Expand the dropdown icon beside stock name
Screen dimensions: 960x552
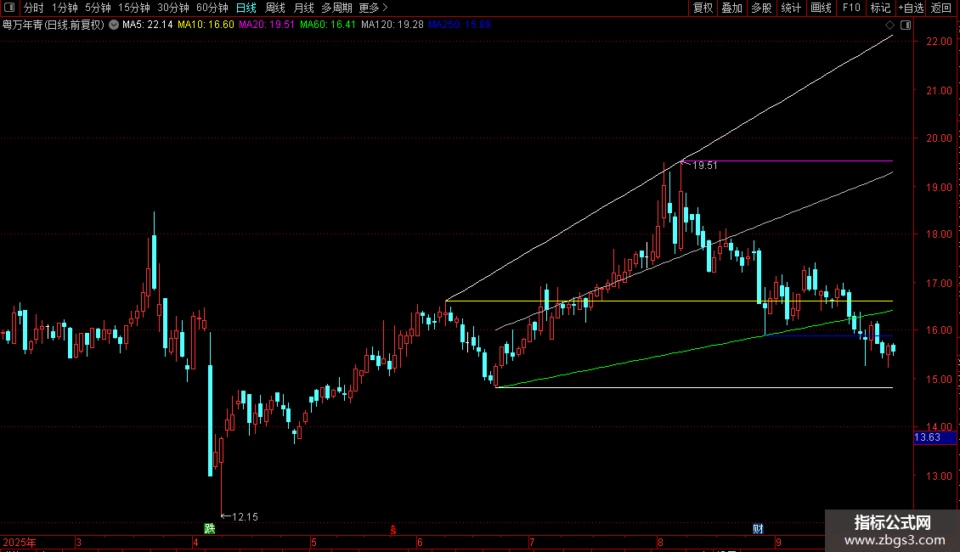(x=114, y=25)
